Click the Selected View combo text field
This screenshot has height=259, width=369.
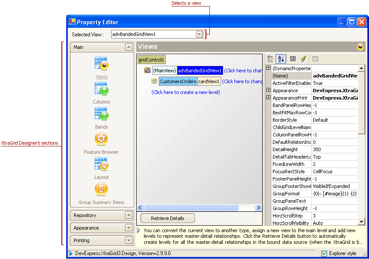point(154,34)
